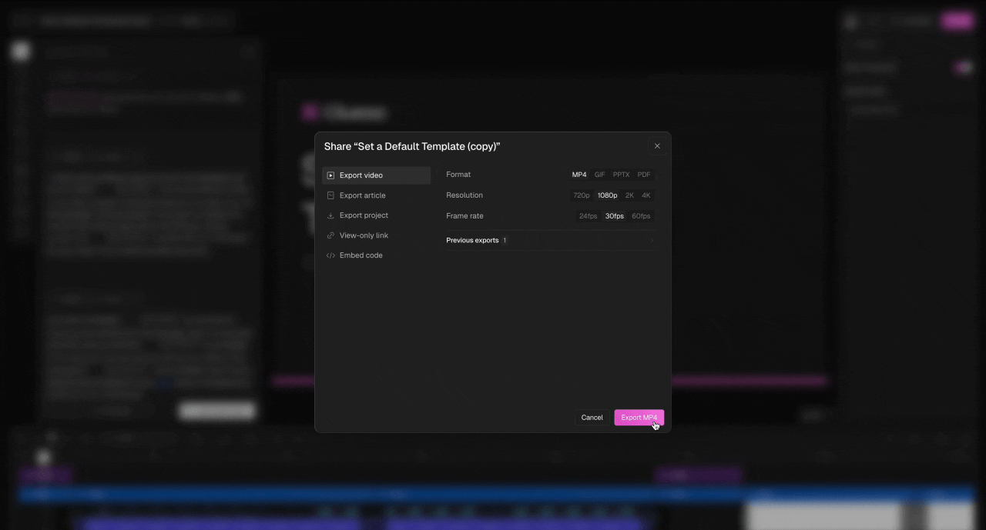Open the View-only link option
This screenshot has width=986, height=530.
pyautogui.click(x=376, y=235)
